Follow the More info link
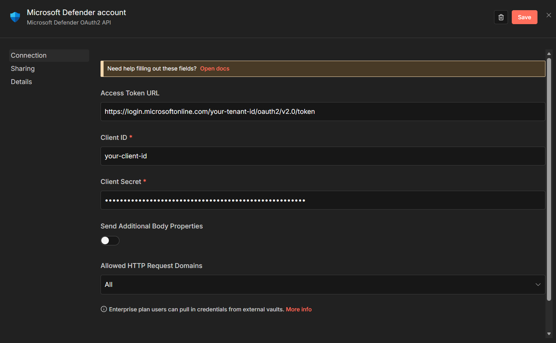Viewport: 556px width, 343px height. [x=299, y=309]
